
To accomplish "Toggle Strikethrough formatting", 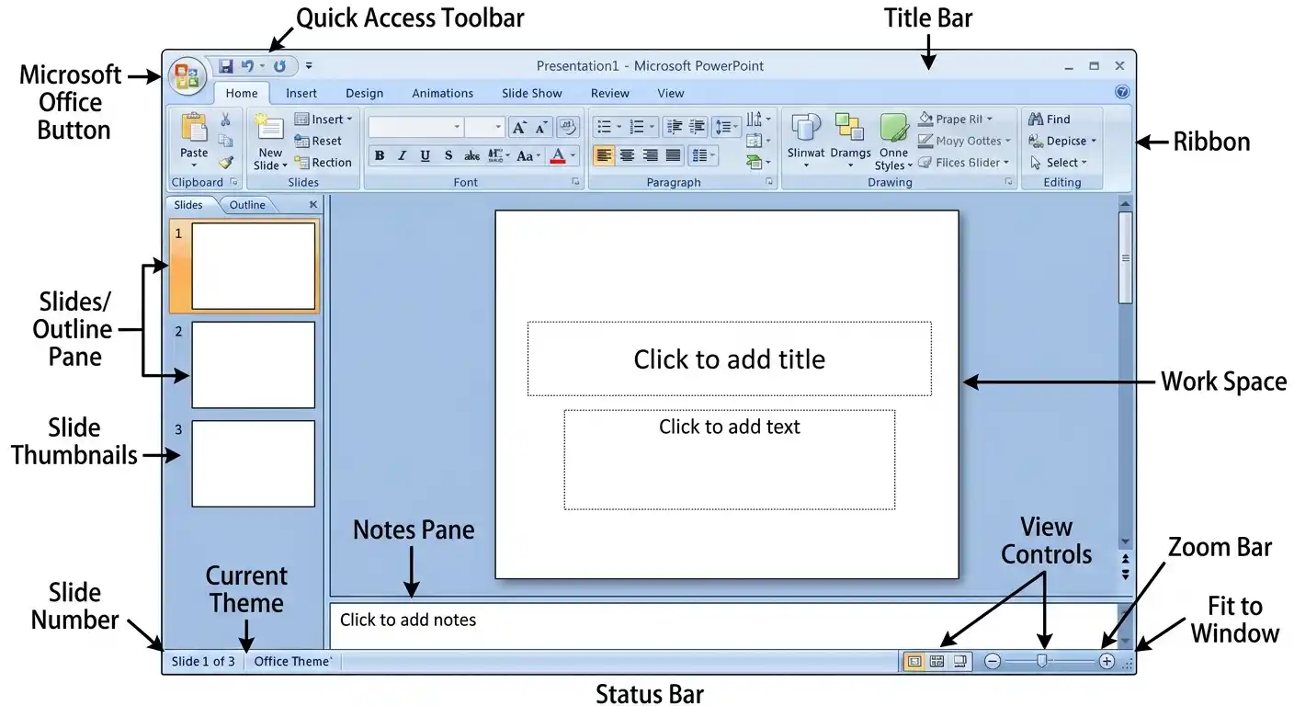I will click(x=472, y=155).
